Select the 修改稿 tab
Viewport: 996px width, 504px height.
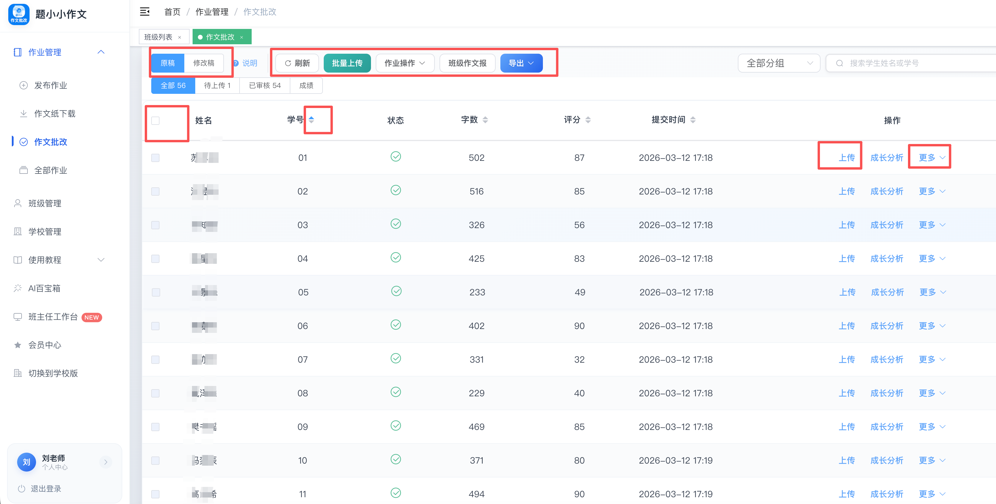click(x=204, y=63)
